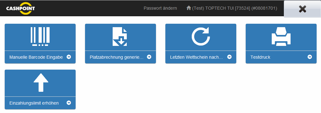Close the panel with the X button

click(x=302, y=9)
